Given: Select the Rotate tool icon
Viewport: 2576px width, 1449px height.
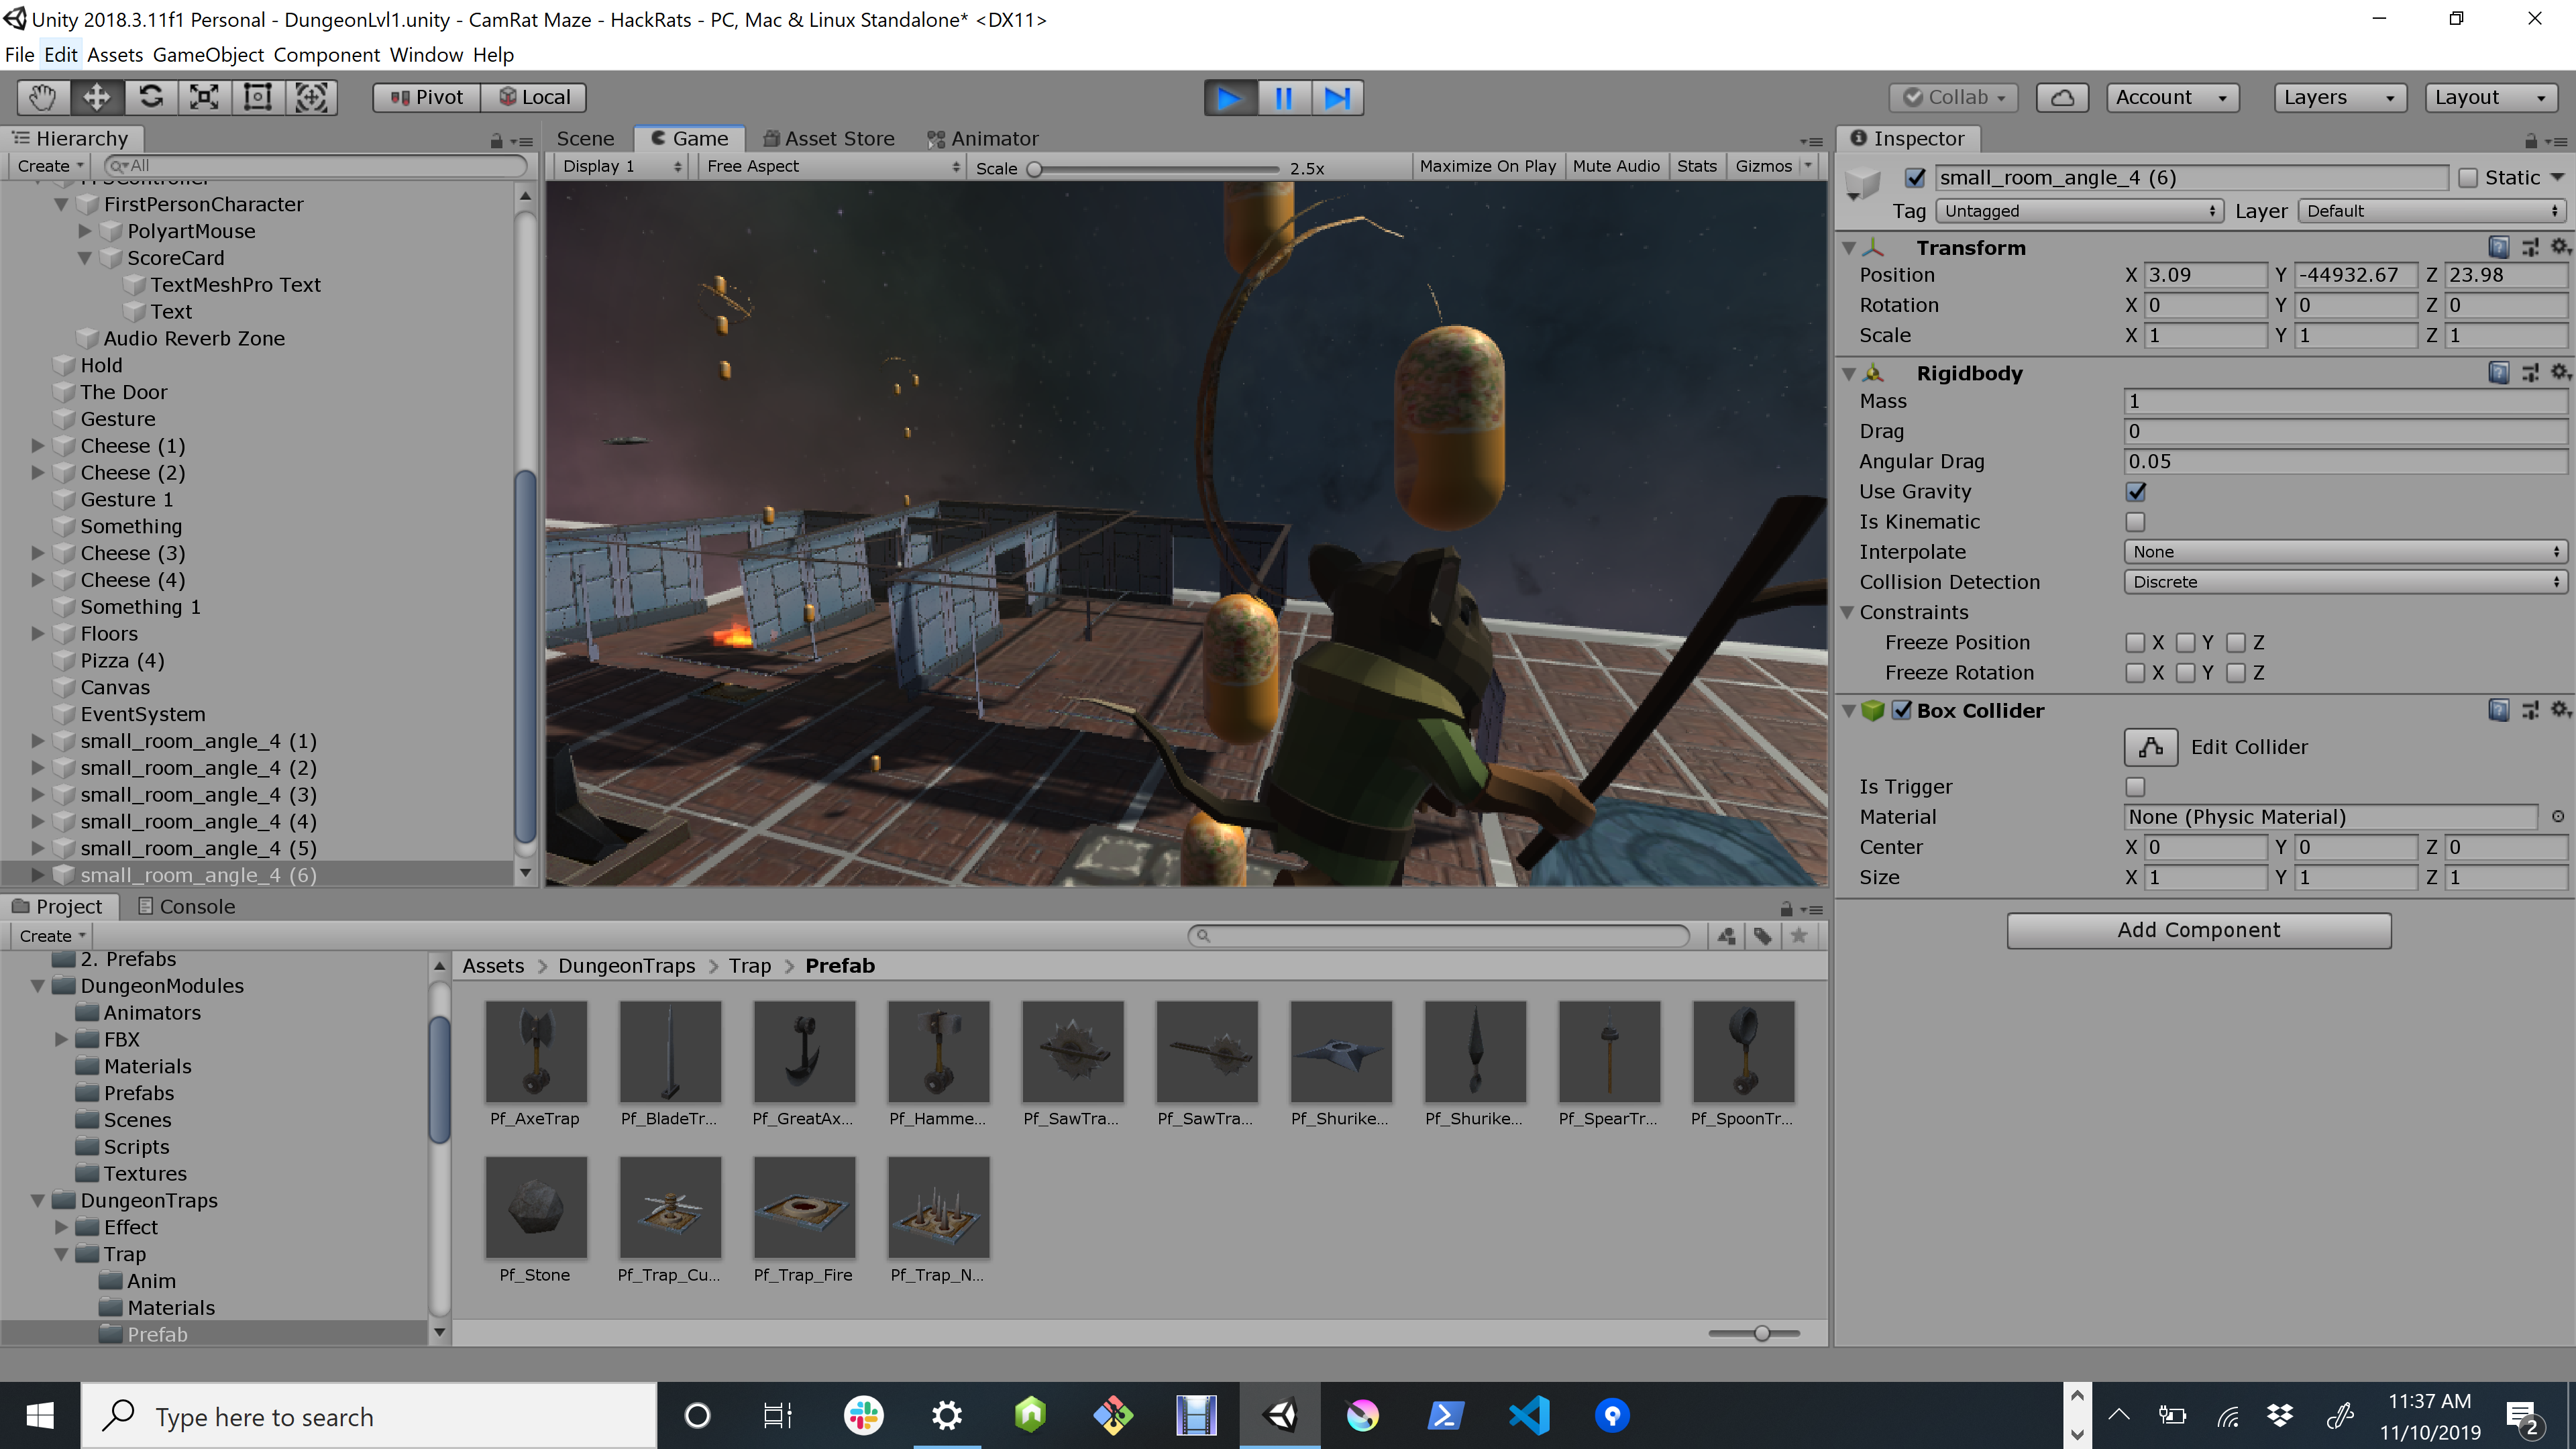Looking at the screenshot, I should click(150, 97).
